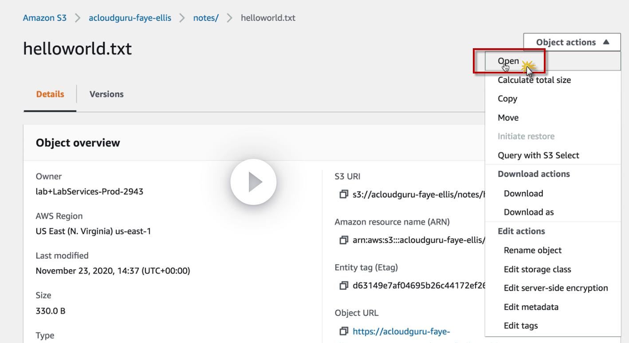Click the Last modified date November 23, 2020
Image resolution: width=629 pixels, height=343 pixels.
point(113,271)
